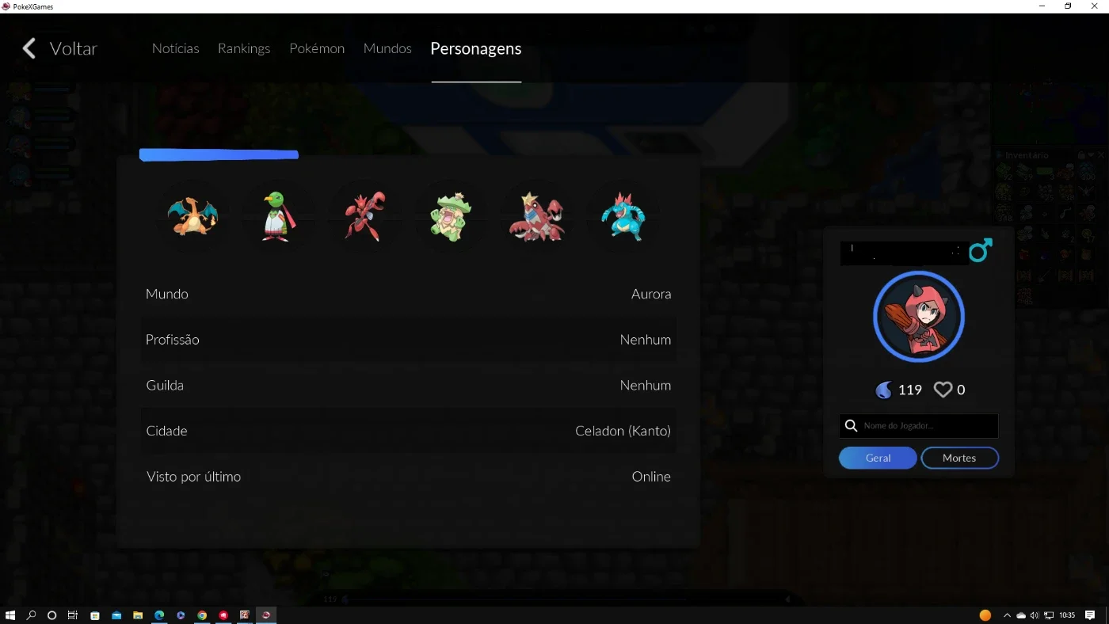Click the Charizard team icon
The height and width of the screenshot is (624, 1109).
pos(192,216)
